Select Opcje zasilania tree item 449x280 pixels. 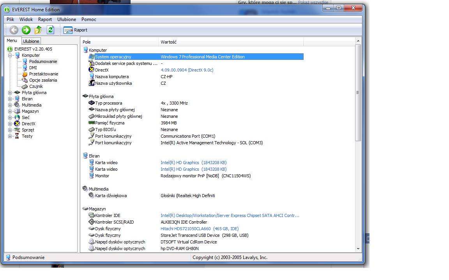43,80
